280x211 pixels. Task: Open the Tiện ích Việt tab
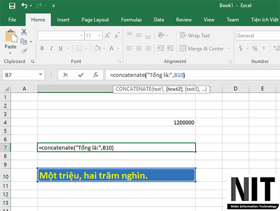264,20
